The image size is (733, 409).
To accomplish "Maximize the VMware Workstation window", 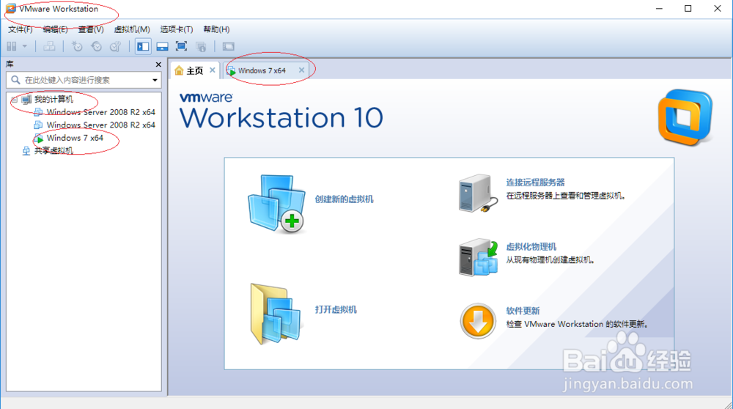I will 688,8.
